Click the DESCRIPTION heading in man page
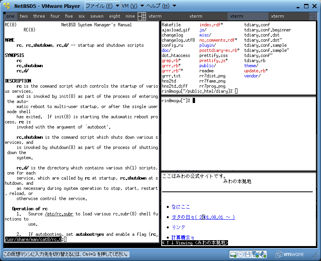This screenshot has width=321, height=261. [x=18, y=81]
